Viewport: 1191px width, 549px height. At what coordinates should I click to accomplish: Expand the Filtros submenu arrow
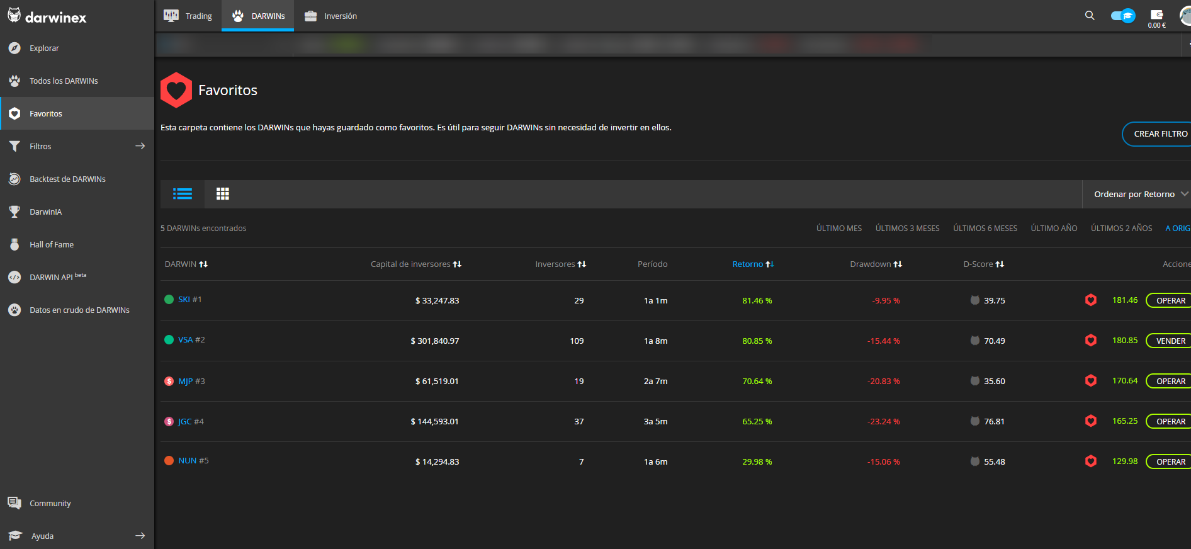(140, 146)
